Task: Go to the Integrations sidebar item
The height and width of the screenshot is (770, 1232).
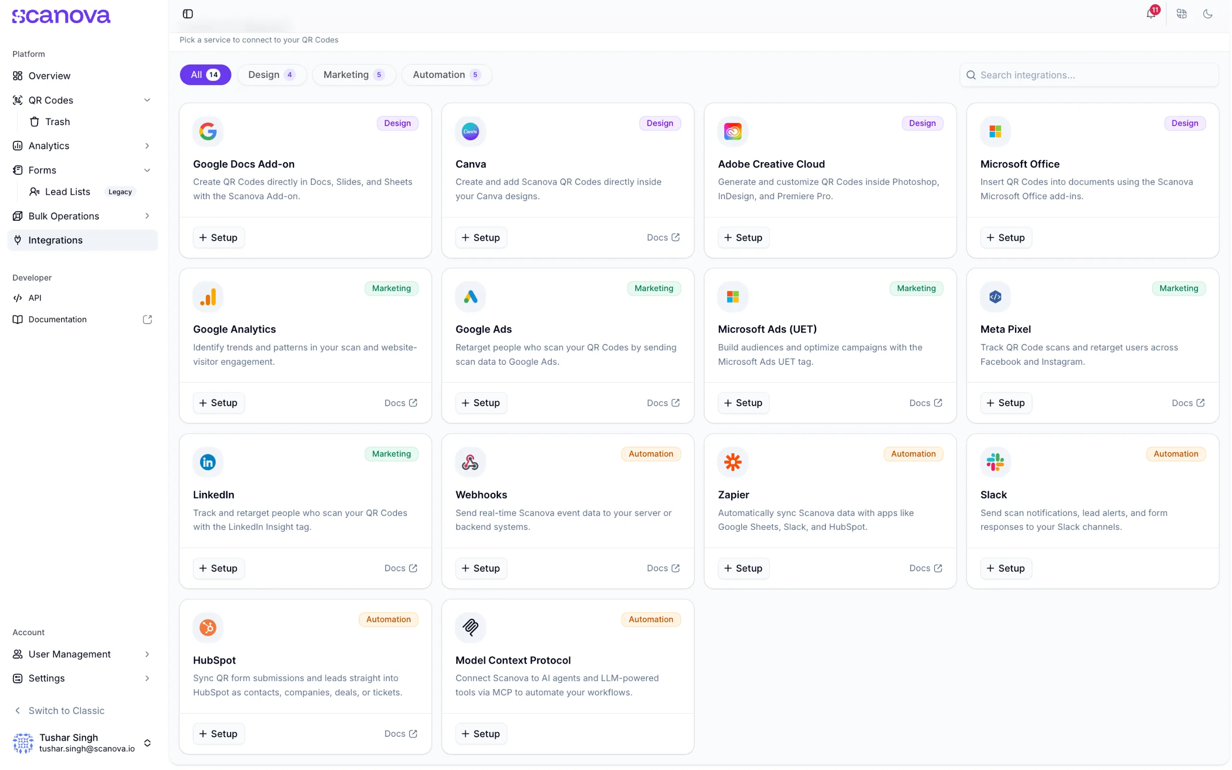Action: click(82, 240)
